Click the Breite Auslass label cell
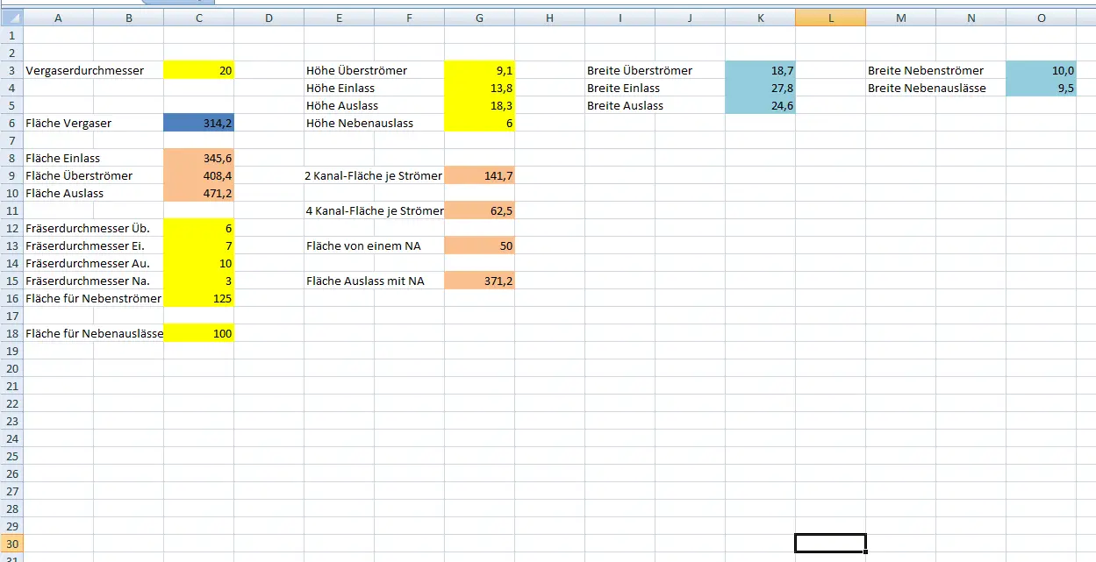The image size is (1096, 562). click(625, 105)
